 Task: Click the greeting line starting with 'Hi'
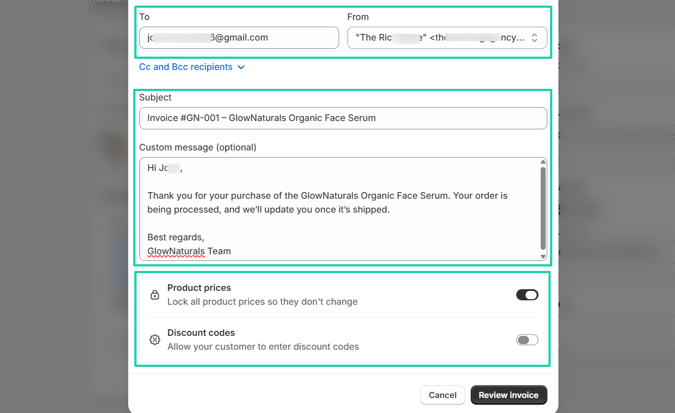165,168
